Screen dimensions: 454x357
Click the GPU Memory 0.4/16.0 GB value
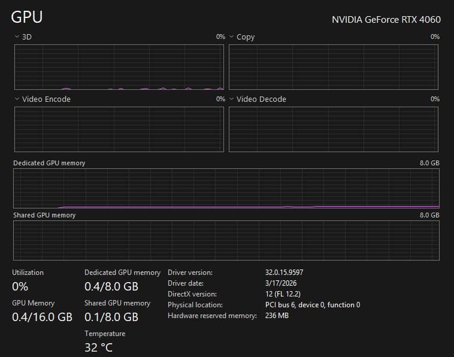coord(43,317)
